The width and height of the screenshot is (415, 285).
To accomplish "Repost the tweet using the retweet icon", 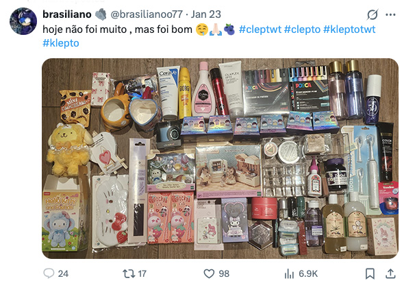I will [x=128, y=273].
